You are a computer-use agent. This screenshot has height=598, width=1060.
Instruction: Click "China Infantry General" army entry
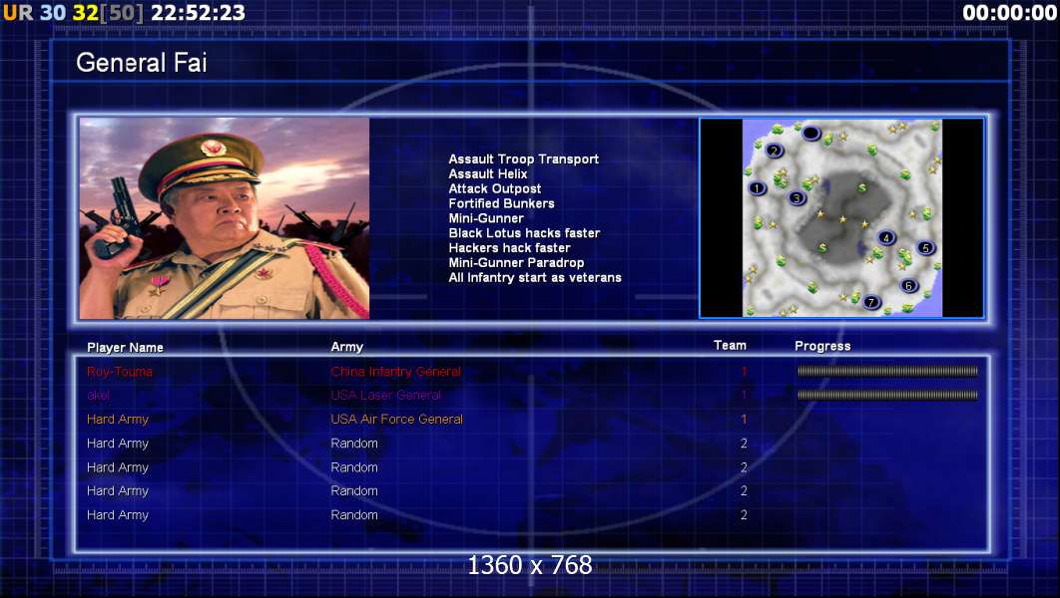[395, 372]
